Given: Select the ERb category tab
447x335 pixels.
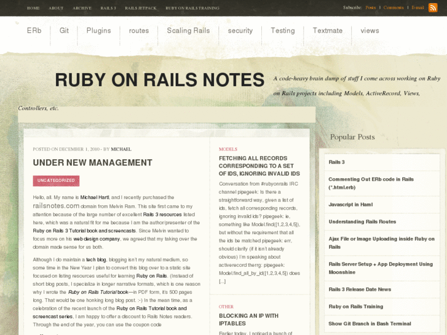Looking at the screenshot, I should coord(34,31).
